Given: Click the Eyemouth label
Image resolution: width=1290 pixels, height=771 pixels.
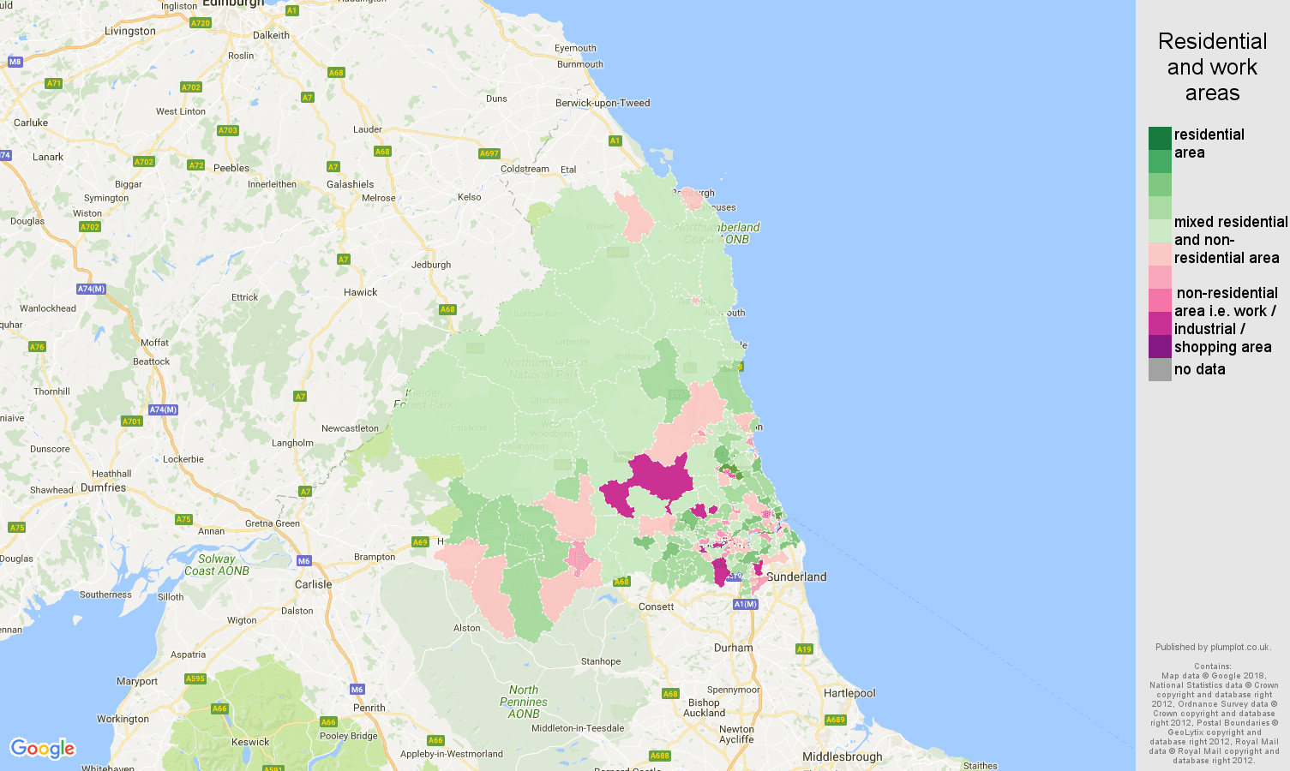Looking at the screenshot, I should coord(575,48).
